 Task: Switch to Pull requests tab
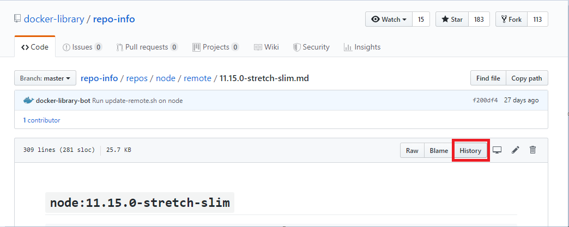(147, 47)
